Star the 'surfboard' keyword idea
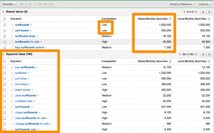The image size is (214, 133). pos(13,73)
